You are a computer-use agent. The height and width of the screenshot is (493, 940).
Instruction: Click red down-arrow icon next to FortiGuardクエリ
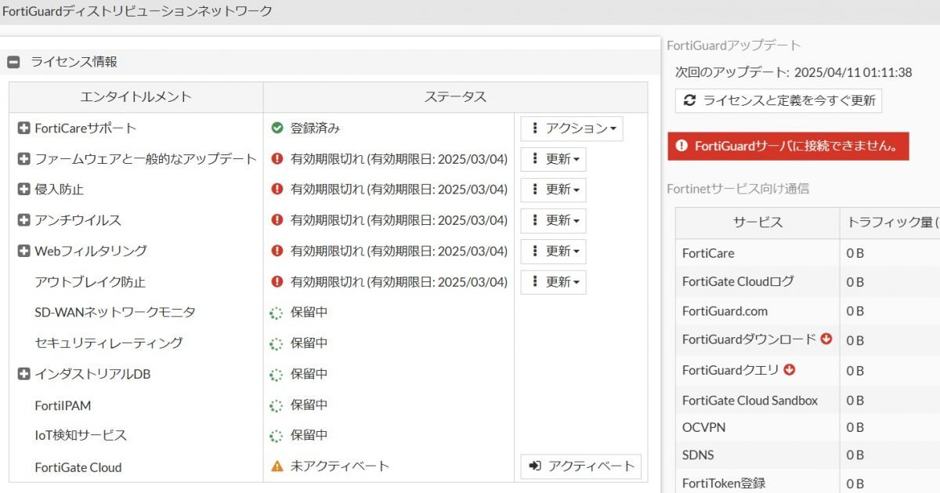[789, 369]
